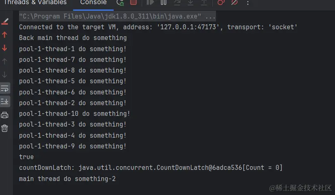Viewport: 335px width, 195px height.
Task: Click the red down stack trace arrow
Action: tap(5, 48)
